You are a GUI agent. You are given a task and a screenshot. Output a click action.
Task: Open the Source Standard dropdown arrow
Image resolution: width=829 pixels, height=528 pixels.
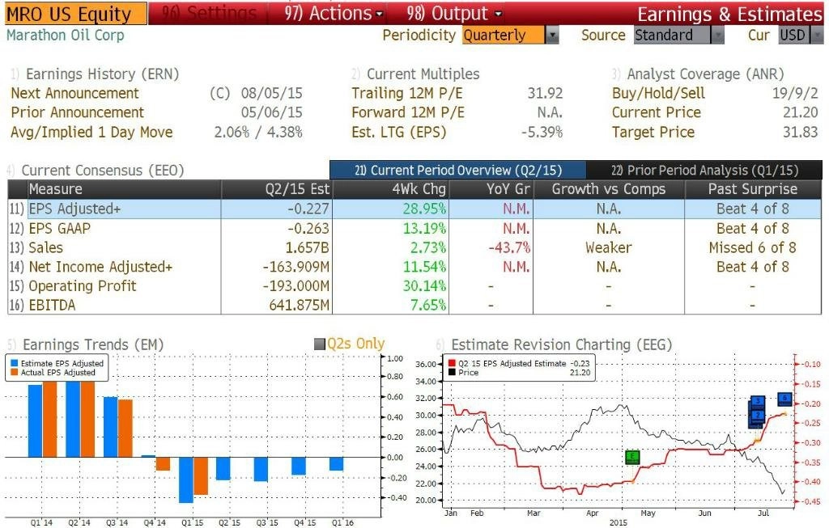click(x=717, y=36)
